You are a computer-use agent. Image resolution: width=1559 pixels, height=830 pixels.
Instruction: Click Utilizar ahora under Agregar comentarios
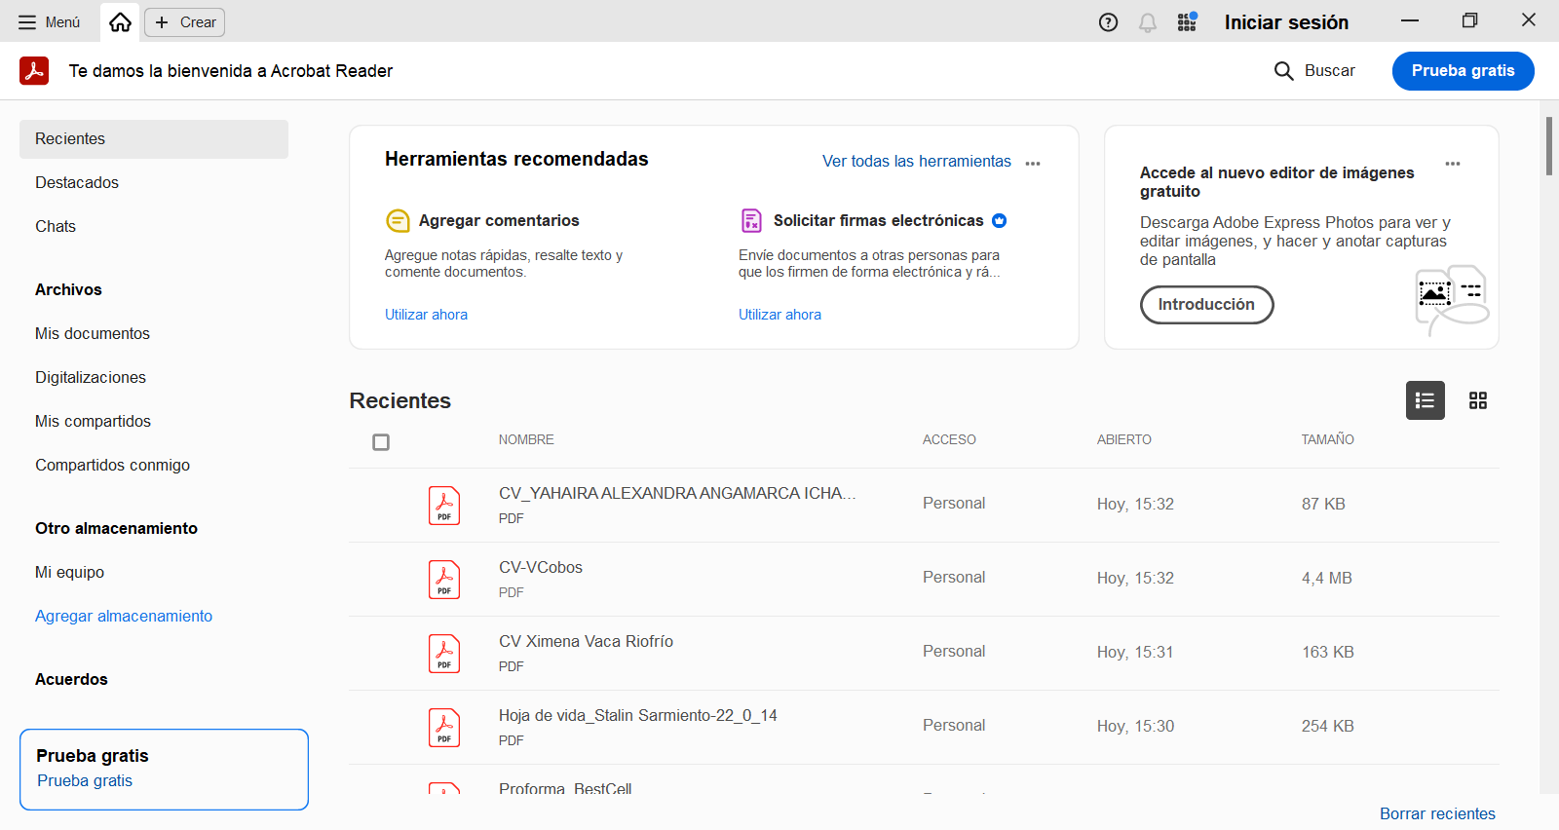426,315
